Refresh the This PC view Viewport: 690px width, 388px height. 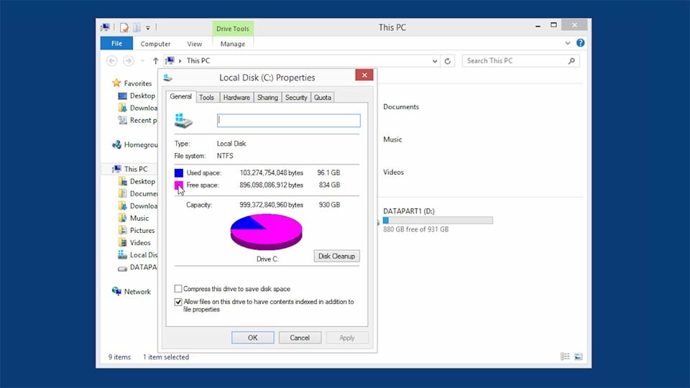[x=448, y=61]
